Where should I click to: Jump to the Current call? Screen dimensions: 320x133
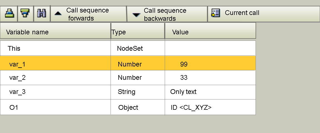(x=242, y=13)
